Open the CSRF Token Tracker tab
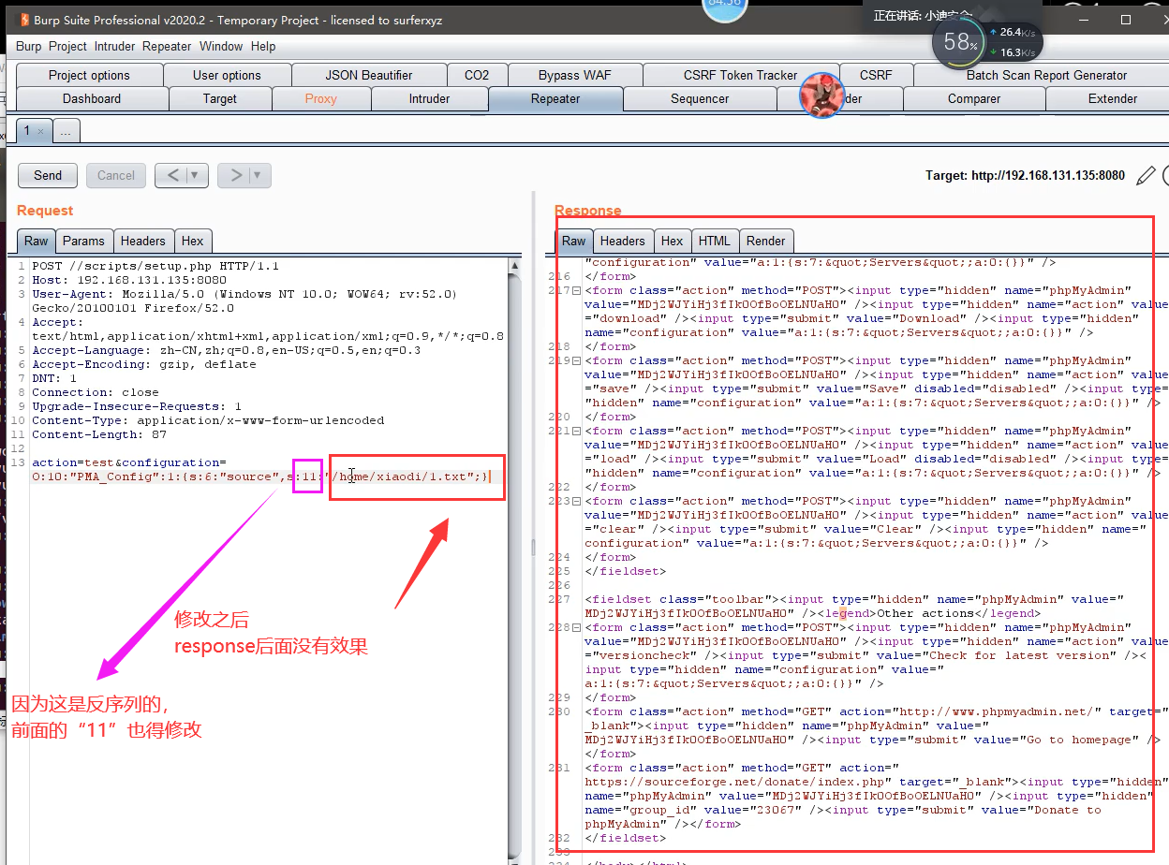This screenshot has height=865, width=1169. [740, 75]
